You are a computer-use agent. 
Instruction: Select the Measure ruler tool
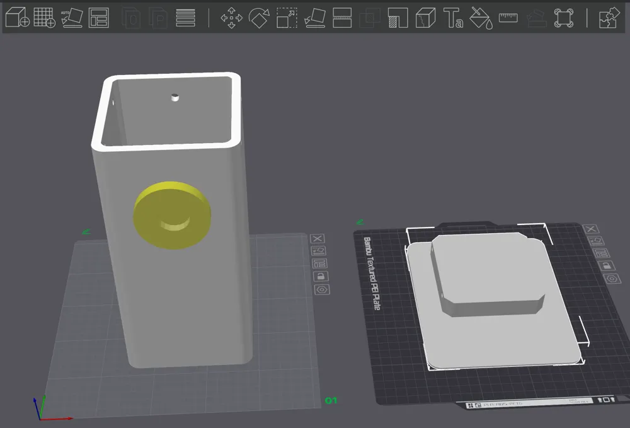pyautogui.click(x=508, y=18)
